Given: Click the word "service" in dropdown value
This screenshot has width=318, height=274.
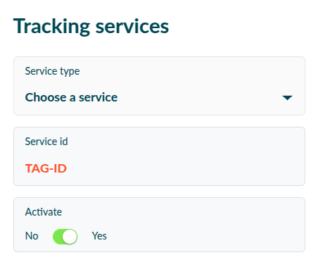Looking at the screenshot, I should point(98,97).
